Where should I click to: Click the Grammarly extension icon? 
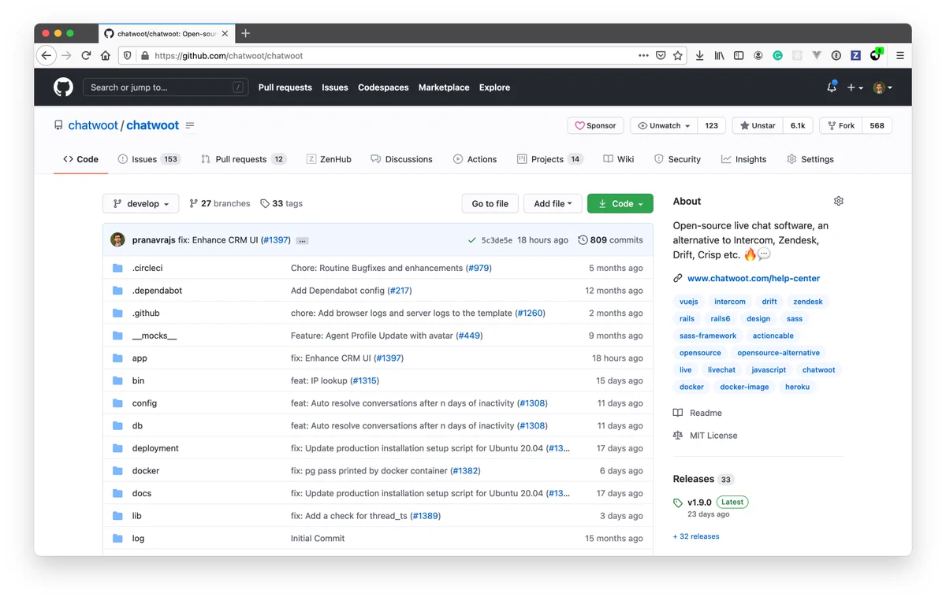(777, 56)
